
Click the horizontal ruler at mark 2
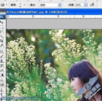click(33, 16)
